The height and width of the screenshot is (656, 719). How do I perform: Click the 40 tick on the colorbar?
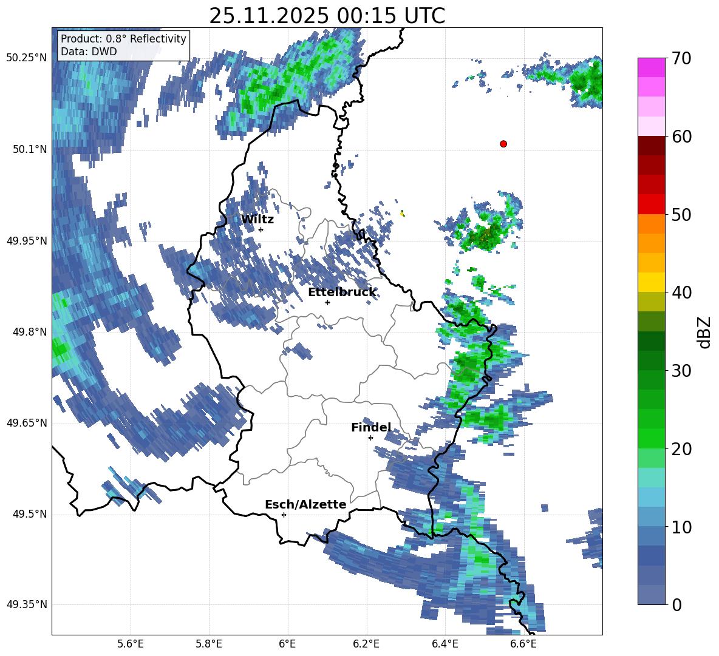pos(681,292)
